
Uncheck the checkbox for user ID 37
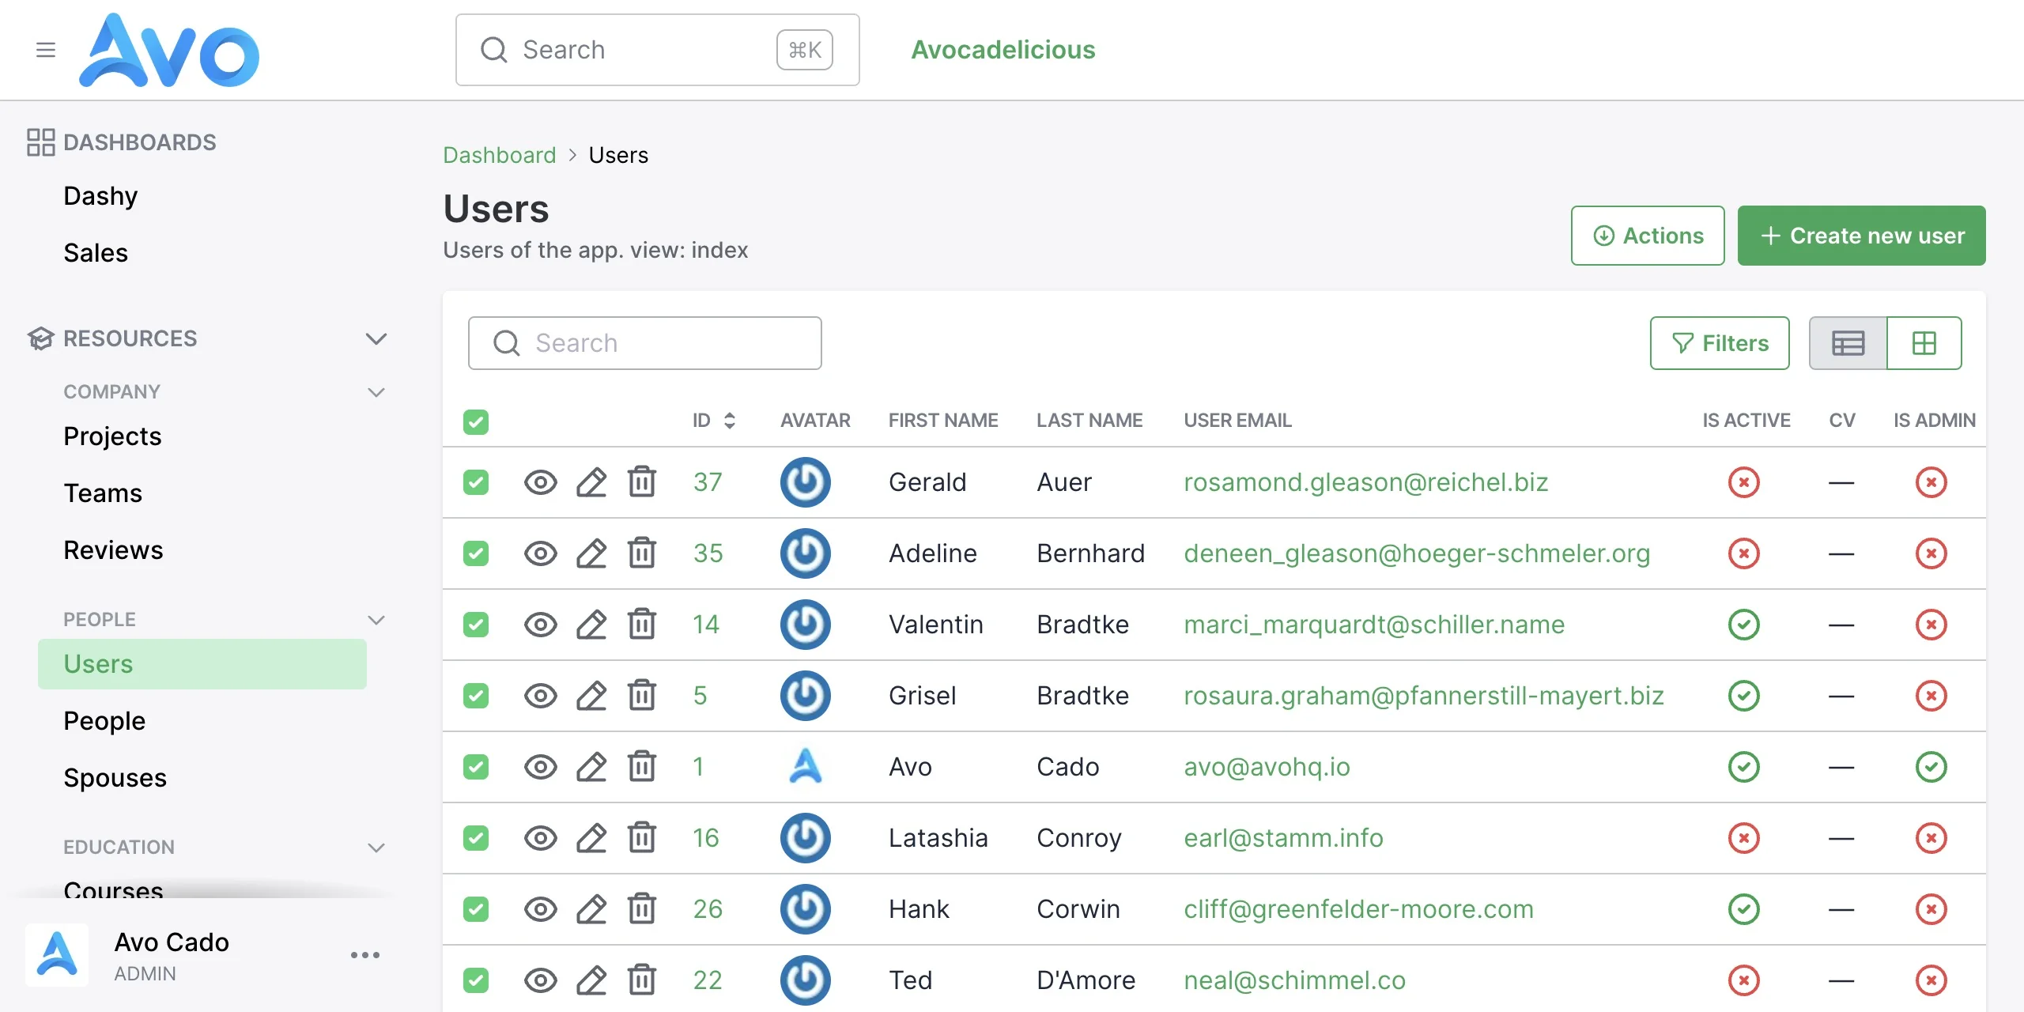476,482
